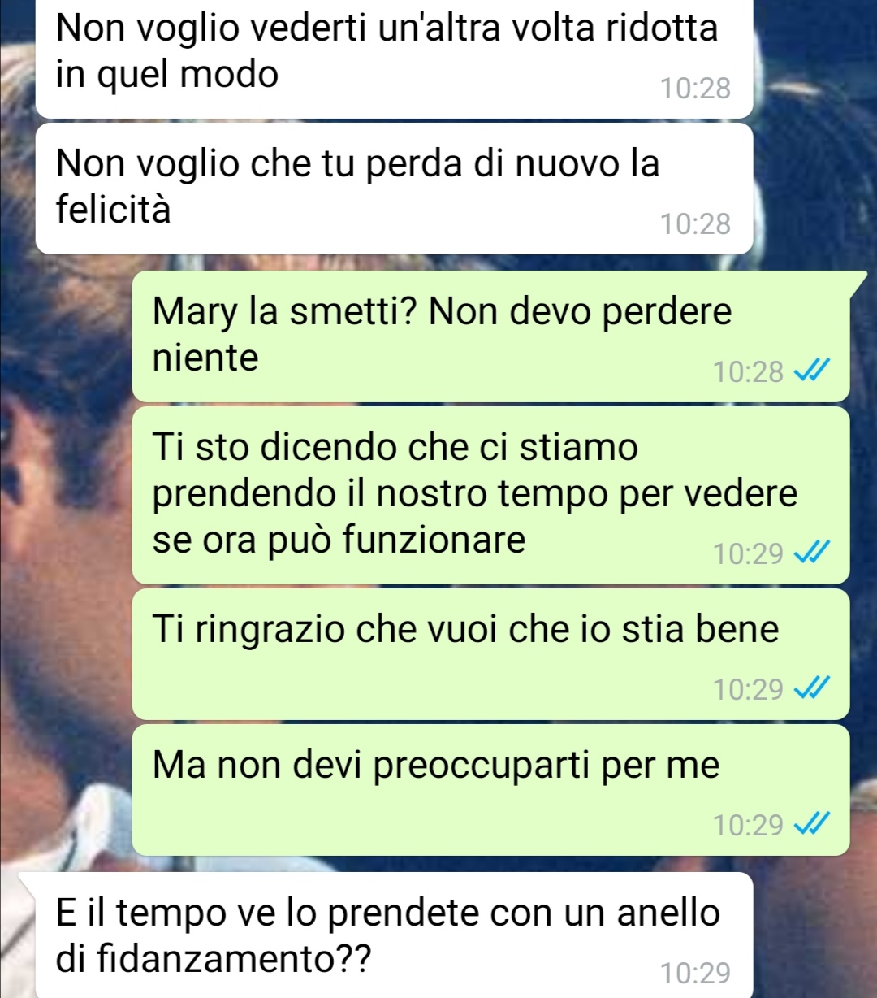Tap the read ticks on "Mary la smetti?" message
The width and height of the screenshot is (877, 998).
811,372
